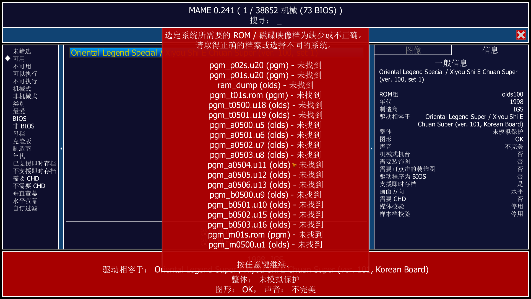
Task: Click the pgm_m0500.u1 missing ROM line
Action: [265, 244]
